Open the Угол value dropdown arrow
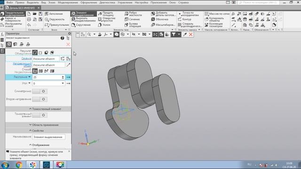The width and height of the screenshot is (301, 169). 63,84
